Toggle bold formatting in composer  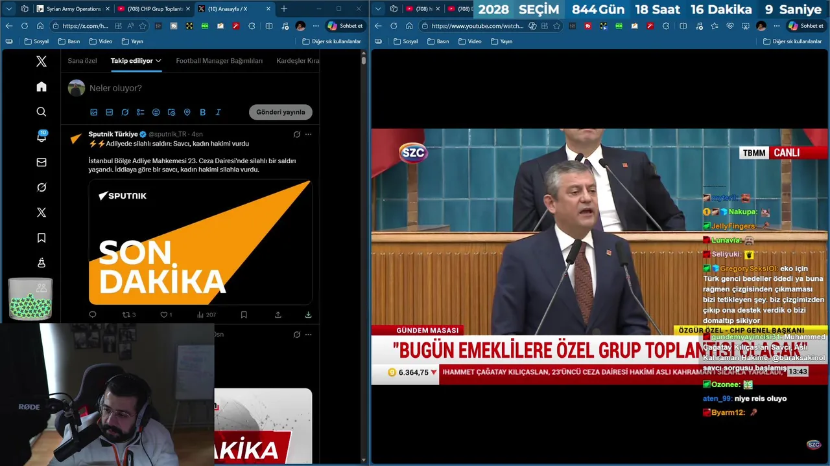[202, 112]
